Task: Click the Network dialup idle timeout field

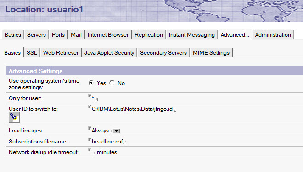Action: [x=92, y=152]
